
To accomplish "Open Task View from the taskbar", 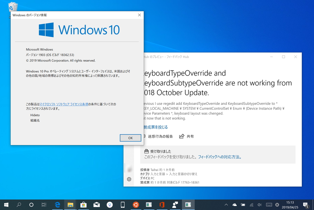I will (x=44, y=204).
